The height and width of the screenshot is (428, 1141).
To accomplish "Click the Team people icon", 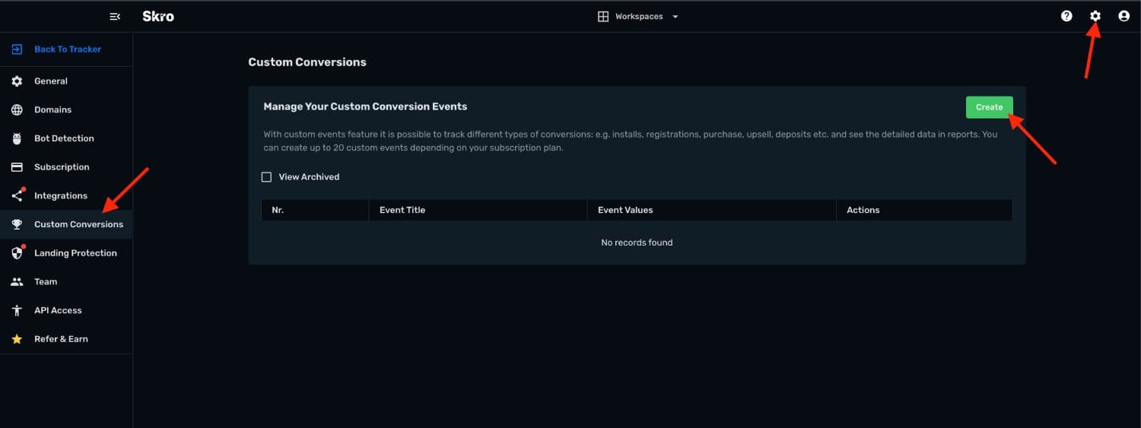I will (x=17, y=282).
